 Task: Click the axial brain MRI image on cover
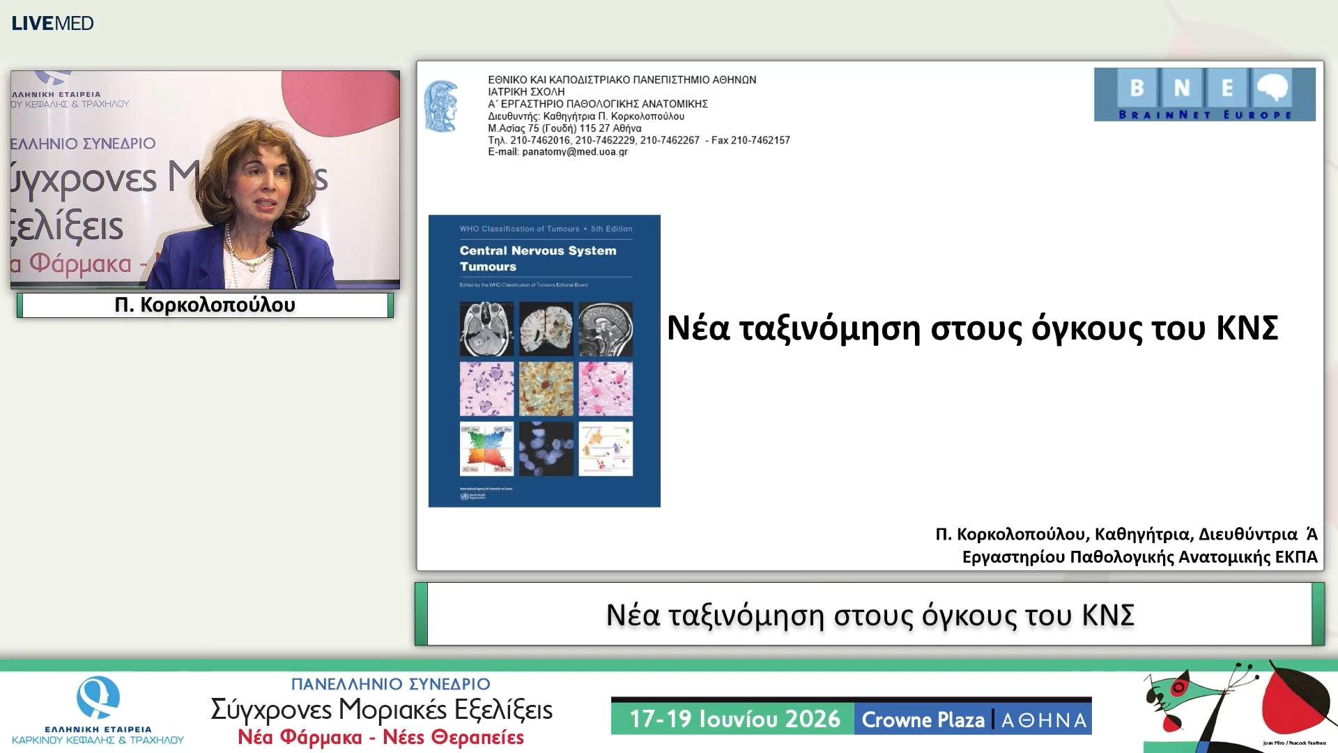pyautogui.click(x=486, y=329)
